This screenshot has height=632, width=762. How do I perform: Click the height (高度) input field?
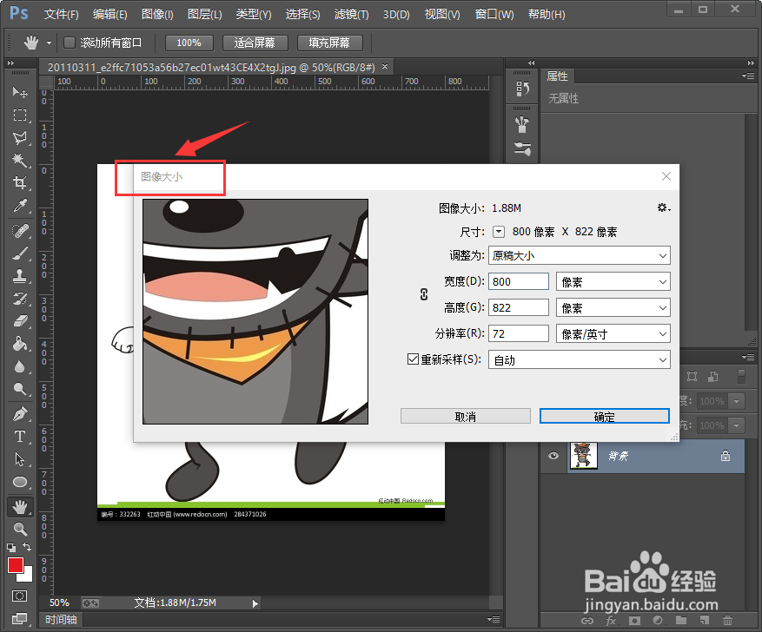518,307
